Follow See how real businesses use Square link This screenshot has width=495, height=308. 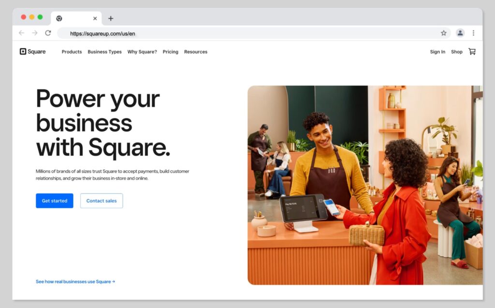coord(75,281)
